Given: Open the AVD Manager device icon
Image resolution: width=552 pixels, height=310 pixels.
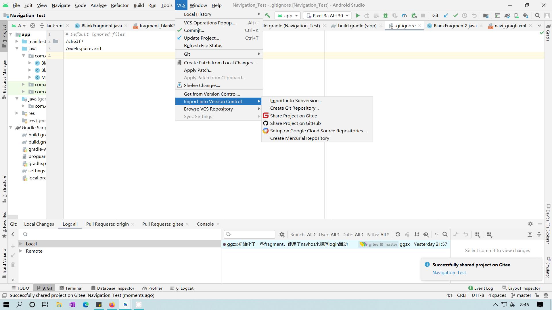Looking at the screenshot, I should coord(517,15).
